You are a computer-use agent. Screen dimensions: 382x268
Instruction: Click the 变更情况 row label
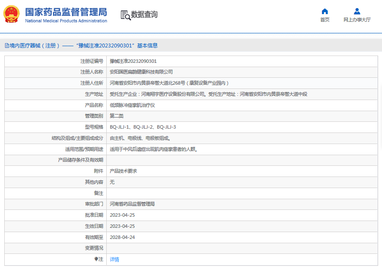point(94,248)
